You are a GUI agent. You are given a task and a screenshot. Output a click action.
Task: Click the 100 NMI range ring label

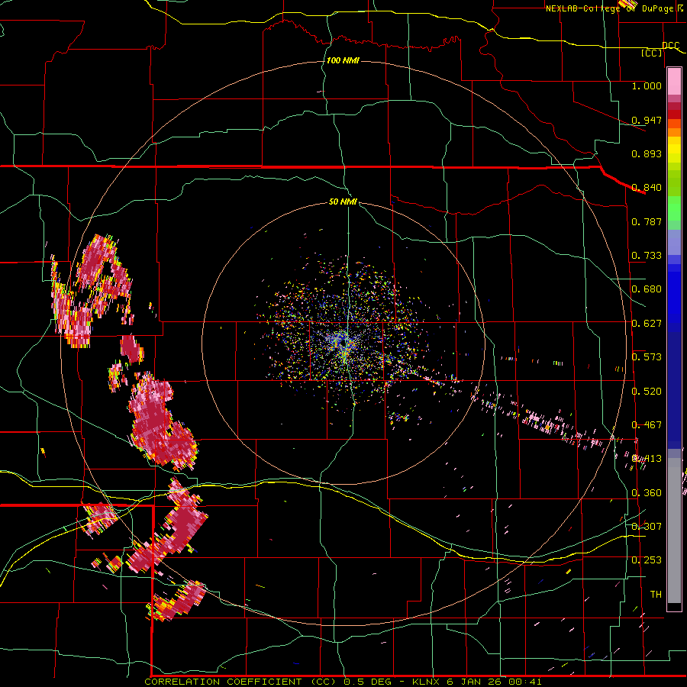pyautogui.click(x=343, y=60)
